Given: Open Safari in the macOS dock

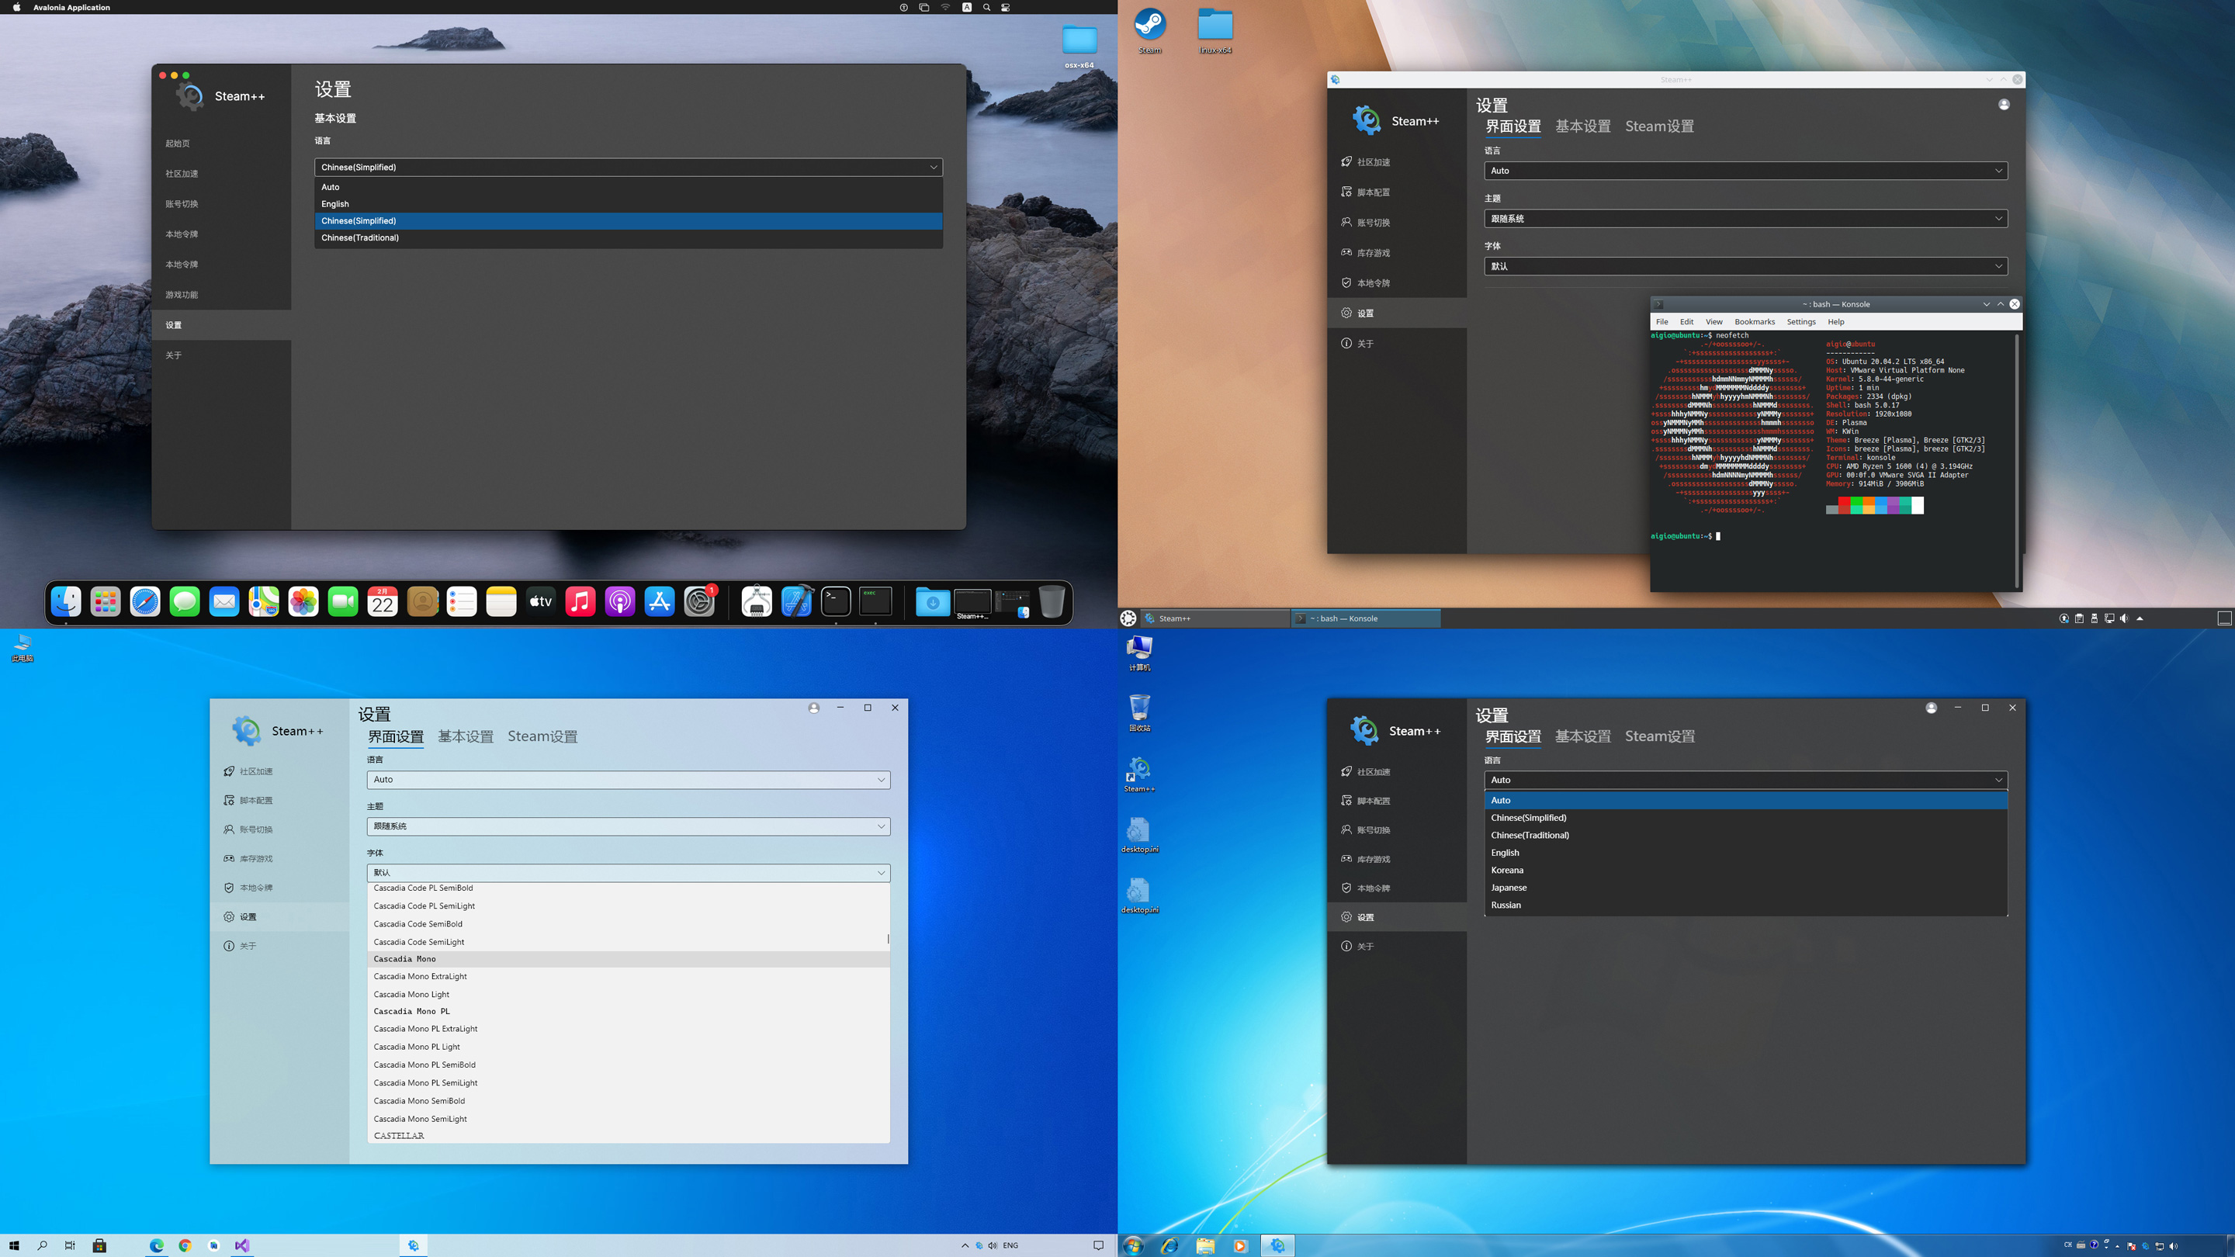Looking at the screenshot, I should tap(145, 601).
